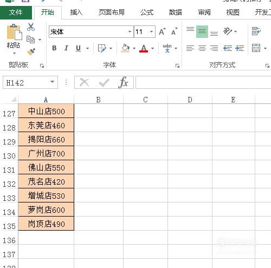Select the Format Painter brush

coord(31,52)
